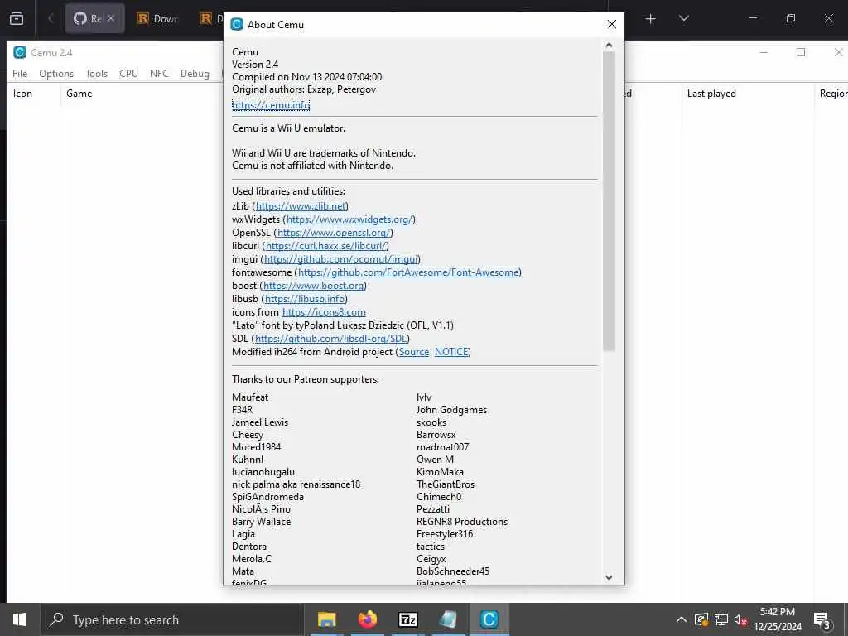
Task: Open the clock and date flyout
Action: click(x=778, y=619)
